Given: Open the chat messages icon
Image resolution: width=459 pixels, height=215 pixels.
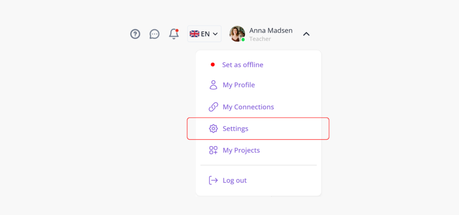Looking at the screenshot, I should (155, 34).
